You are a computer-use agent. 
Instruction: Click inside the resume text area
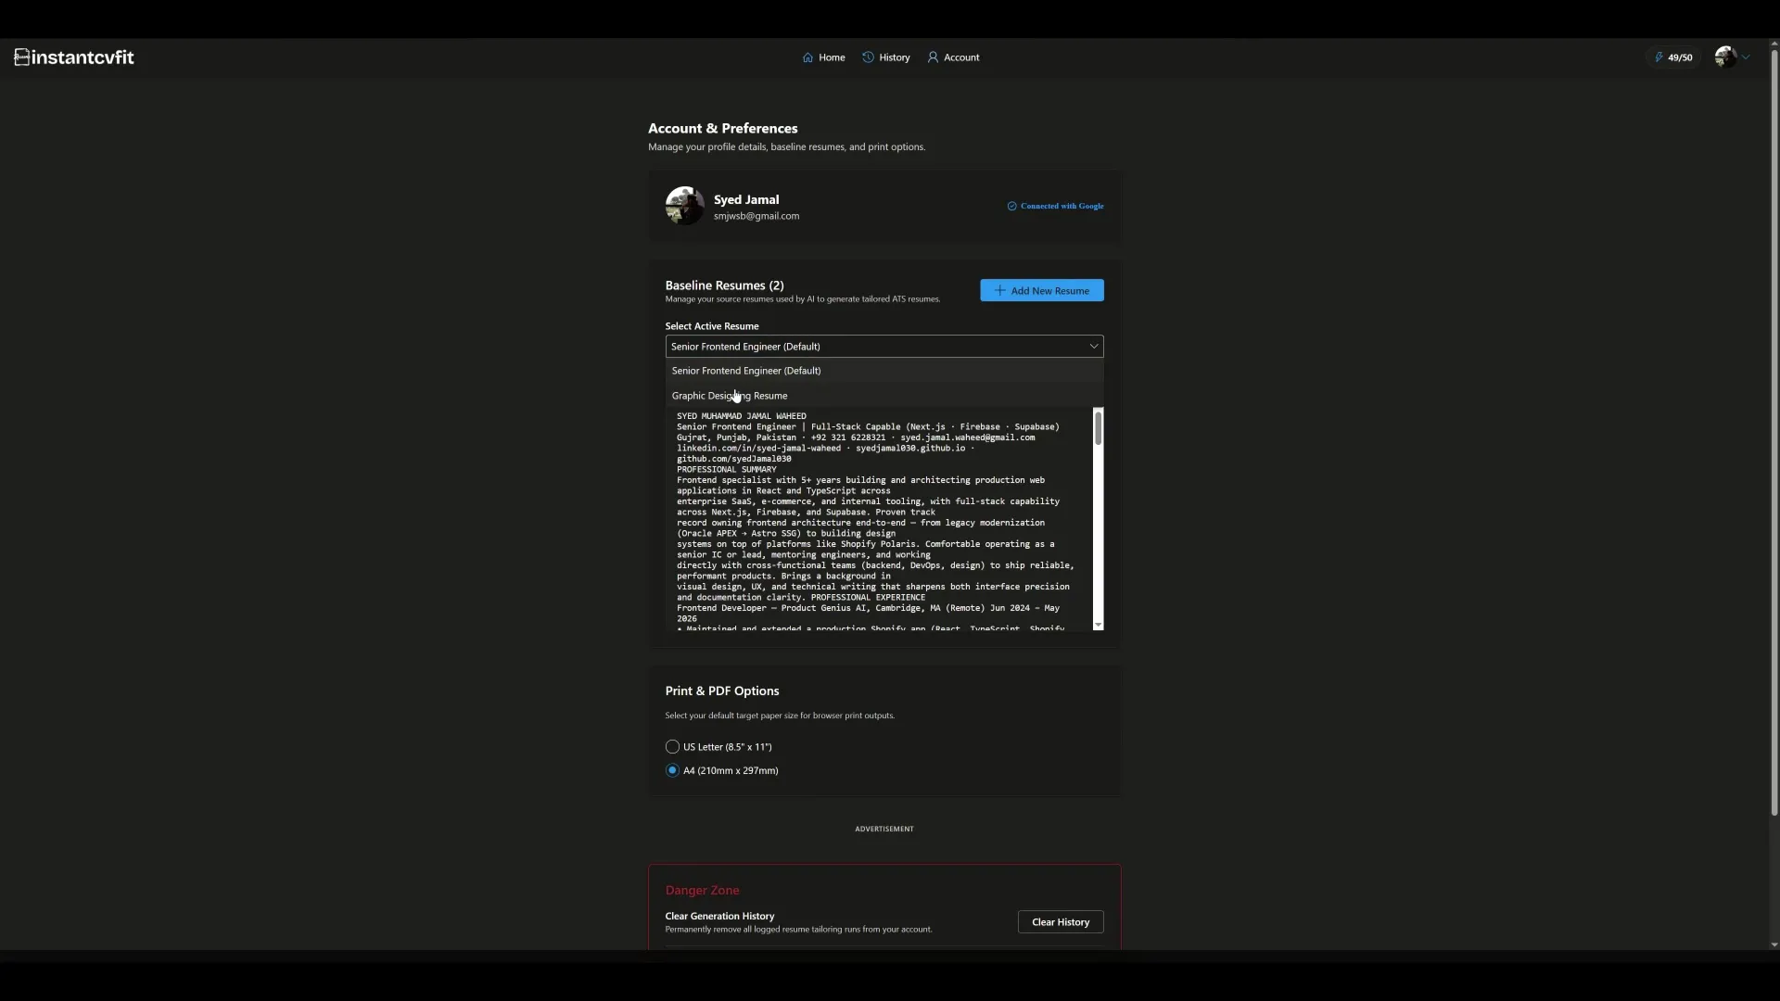(x=879, y=519)
